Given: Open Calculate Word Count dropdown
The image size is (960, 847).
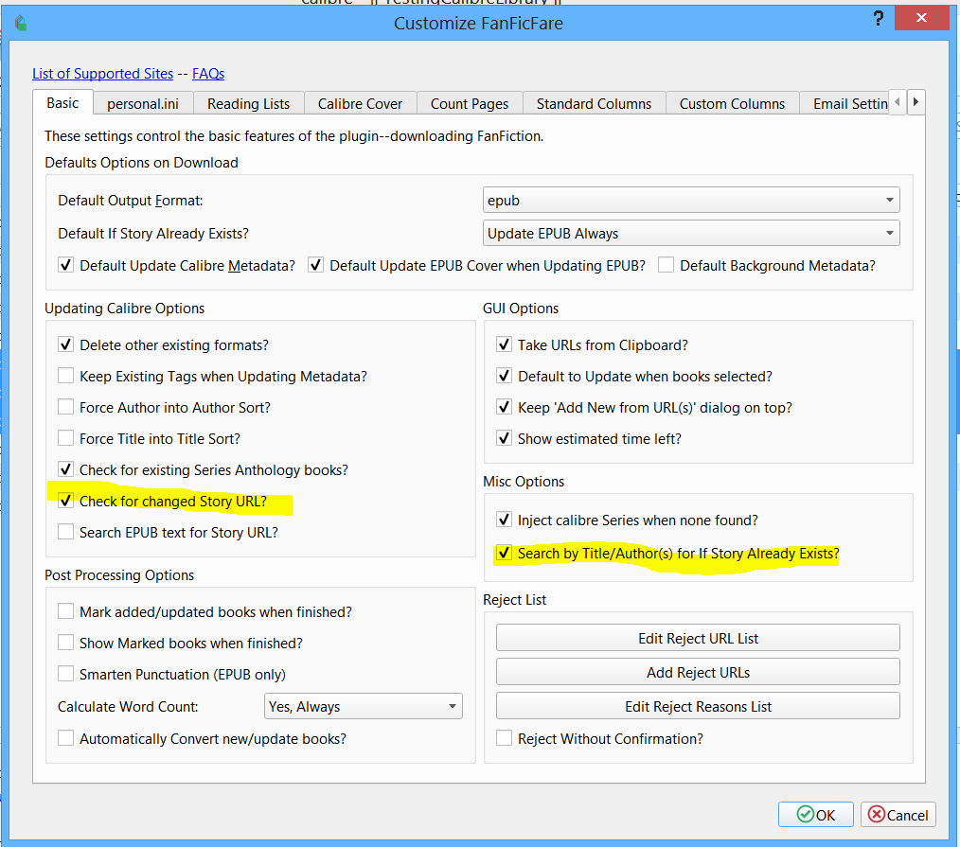Looking at the screenshot, I should click(x=363, y=706).
